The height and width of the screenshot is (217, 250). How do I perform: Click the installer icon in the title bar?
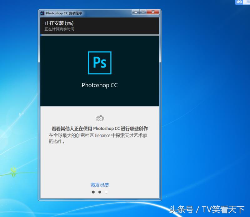[42, 13]
